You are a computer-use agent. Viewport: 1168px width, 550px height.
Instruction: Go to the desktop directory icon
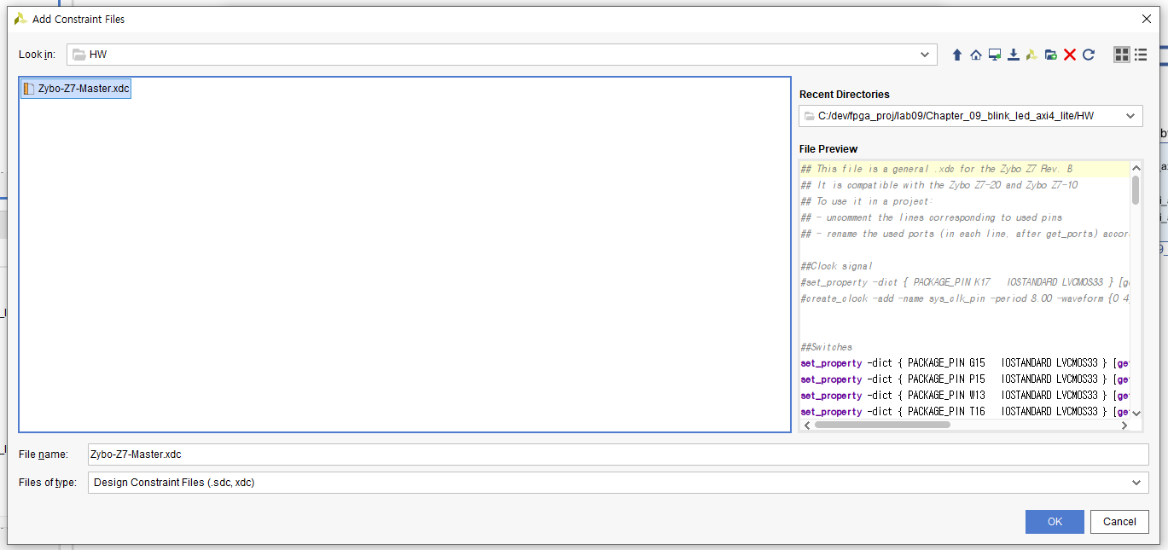coord(994,55)
